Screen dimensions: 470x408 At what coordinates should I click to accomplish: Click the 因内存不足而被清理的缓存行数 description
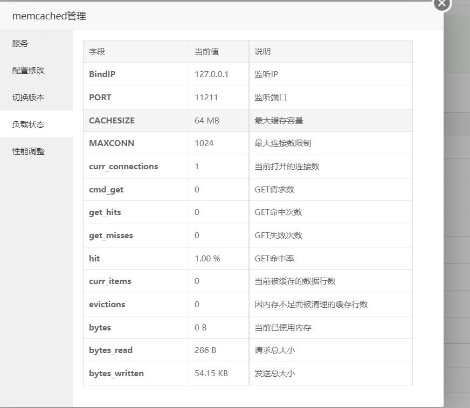coord(311,305)
